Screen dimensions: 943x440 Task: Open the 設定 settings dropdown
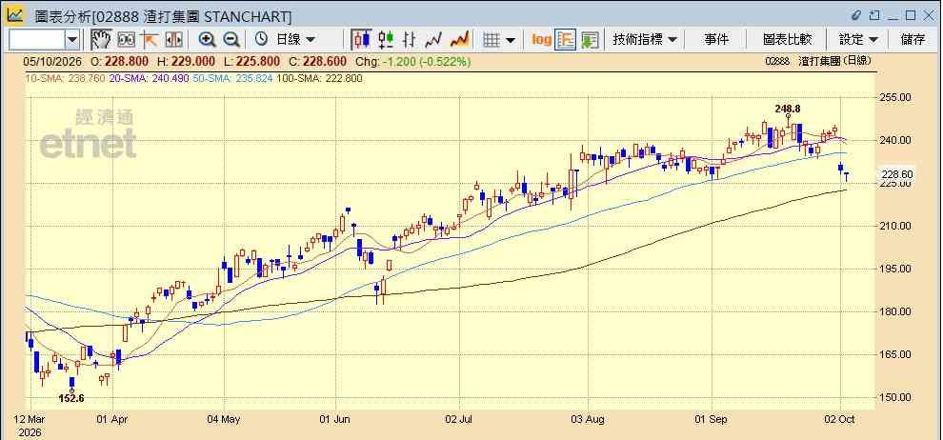click(858, 40)
